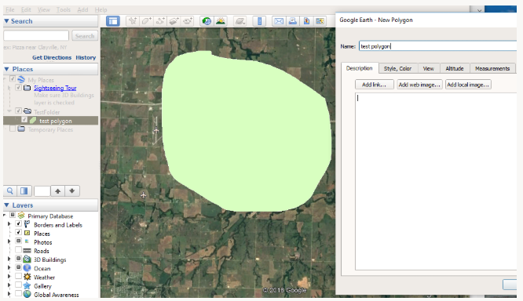The height and width of the screenshot is (301, 523).
Task: Open the Tools menu
Action: [x=64, y=9]
